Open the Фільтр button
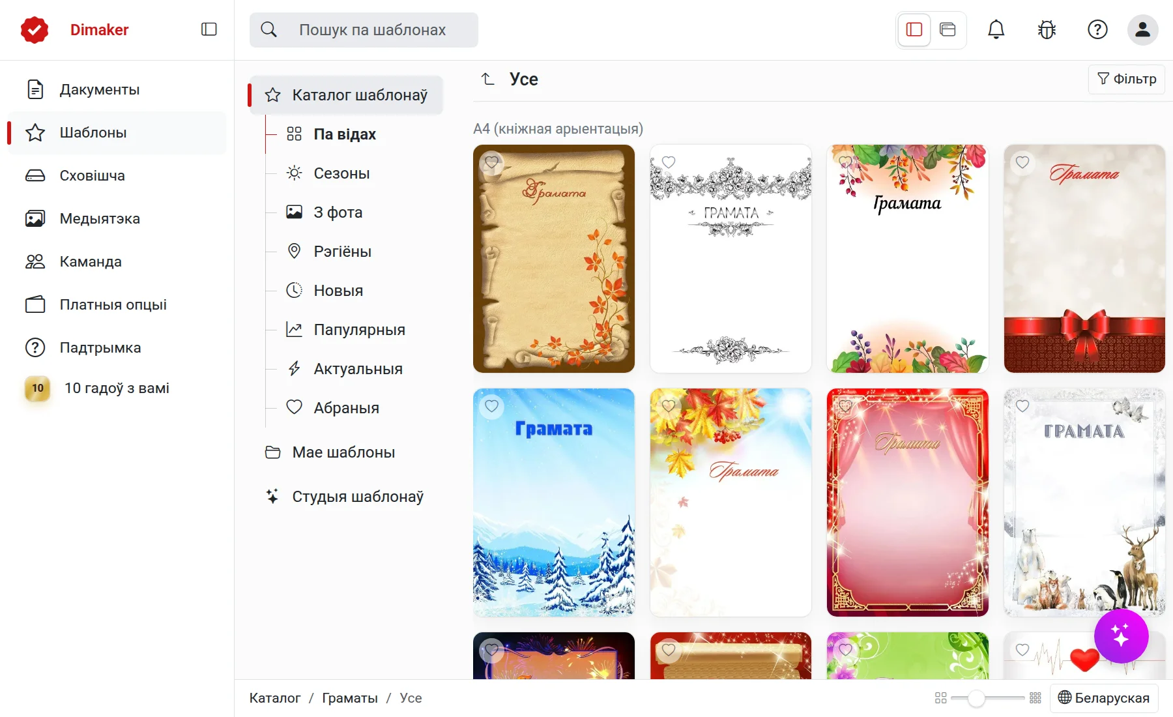The image size is (1173, 717). click(1126, 79)
